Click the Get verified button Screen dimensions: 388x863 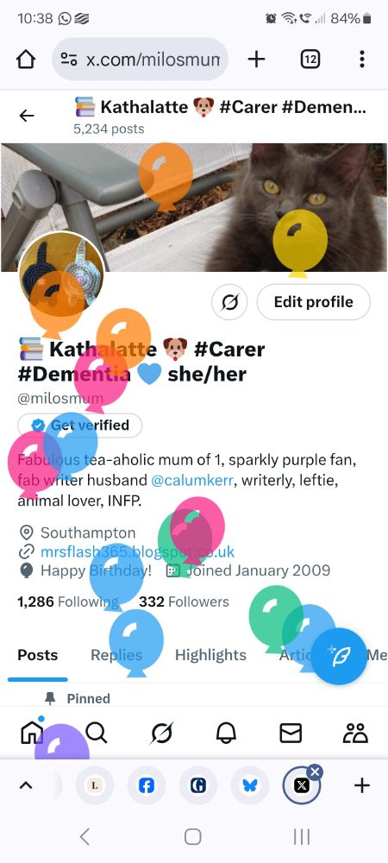click(79, 425)
